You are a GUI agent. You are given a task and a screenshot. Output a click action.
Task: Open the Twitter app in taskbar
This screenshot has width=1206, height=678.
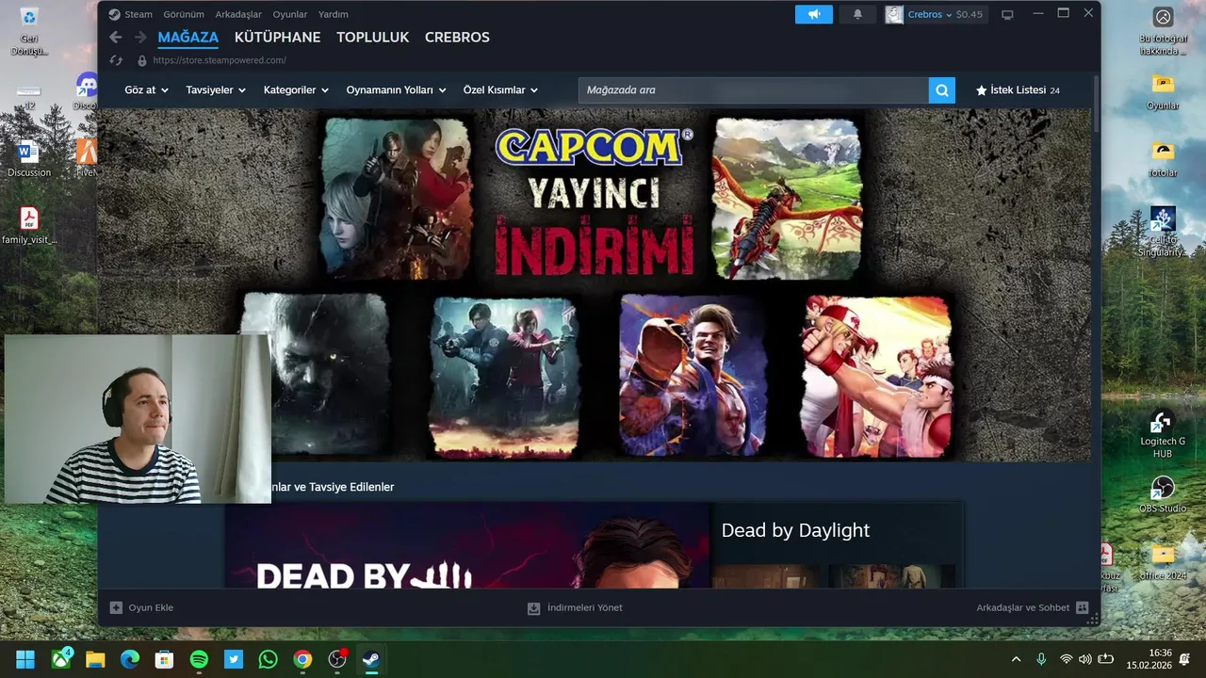(x=234, y=659)
